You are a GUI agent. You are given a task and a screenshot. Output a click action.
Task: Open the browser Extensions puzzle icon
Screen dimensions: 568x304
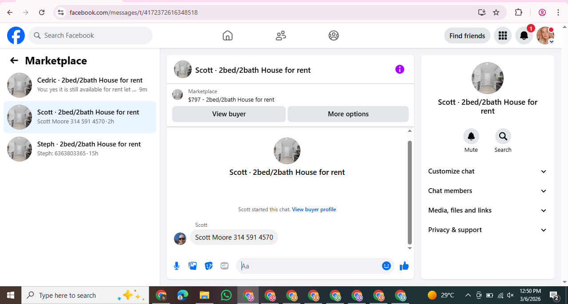tap(518, 12)
